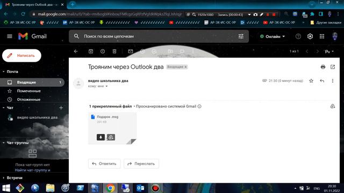Open the Windows Start menu
Image resolution: width=344 pixels, height=193 pixels.
6,188
